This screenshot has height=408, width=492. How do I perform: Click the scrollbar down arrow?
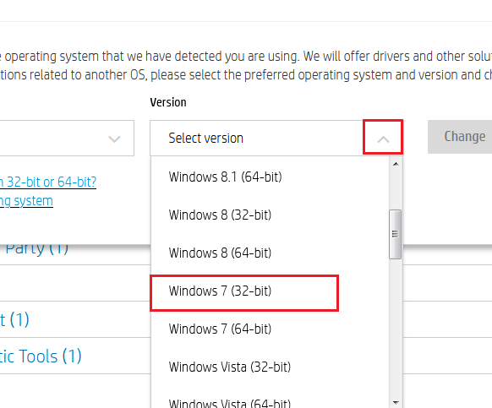pos(396,402)
